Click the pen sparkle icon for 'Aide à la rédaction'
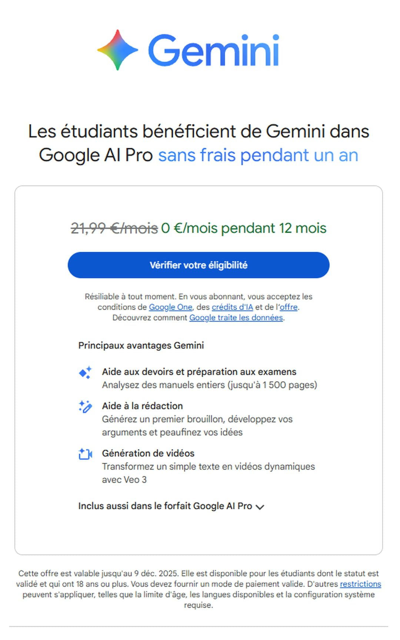This screenshot has height=640, width=400. (x=85, y=406)
